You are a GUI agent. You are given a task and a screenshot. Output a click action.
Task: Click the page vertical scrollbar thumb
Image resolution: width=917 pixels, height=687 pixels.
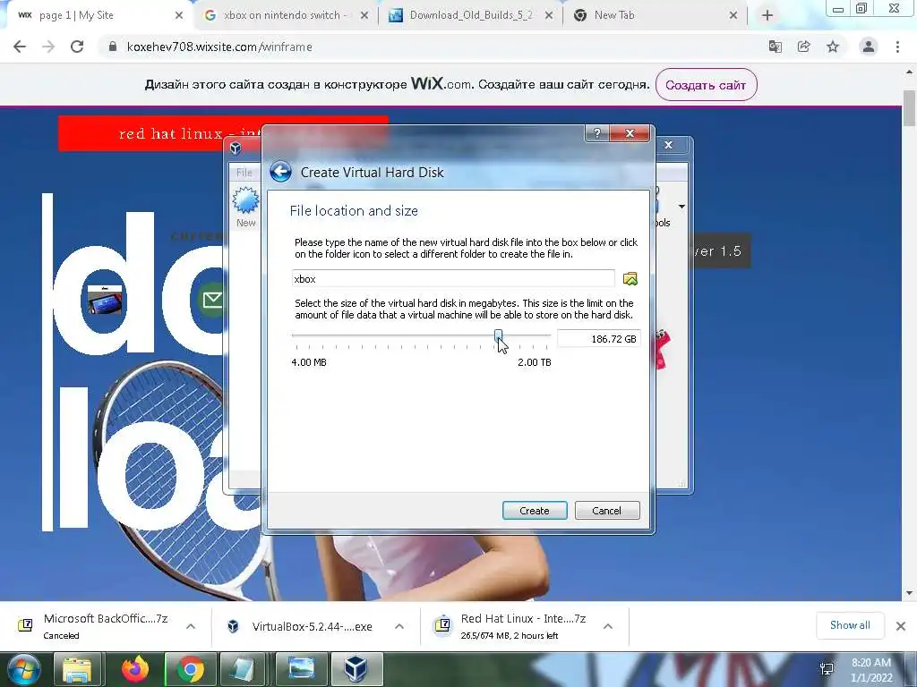(x=910, y=108)
